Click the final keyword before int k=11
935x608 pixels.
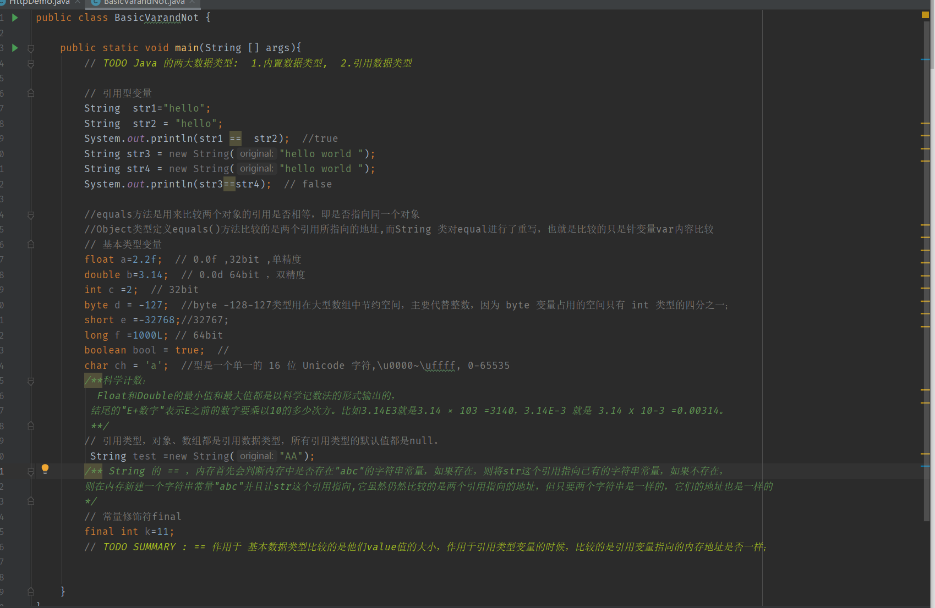click(x=99, y=532)
